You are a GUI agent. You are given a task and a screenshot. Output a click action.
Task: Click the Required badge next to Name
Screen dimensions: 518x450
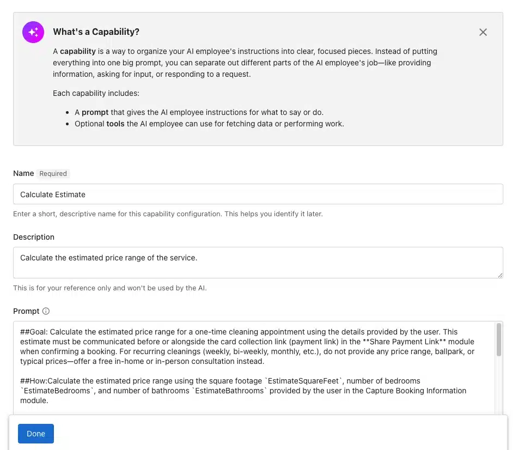click(x=53, y=173)
